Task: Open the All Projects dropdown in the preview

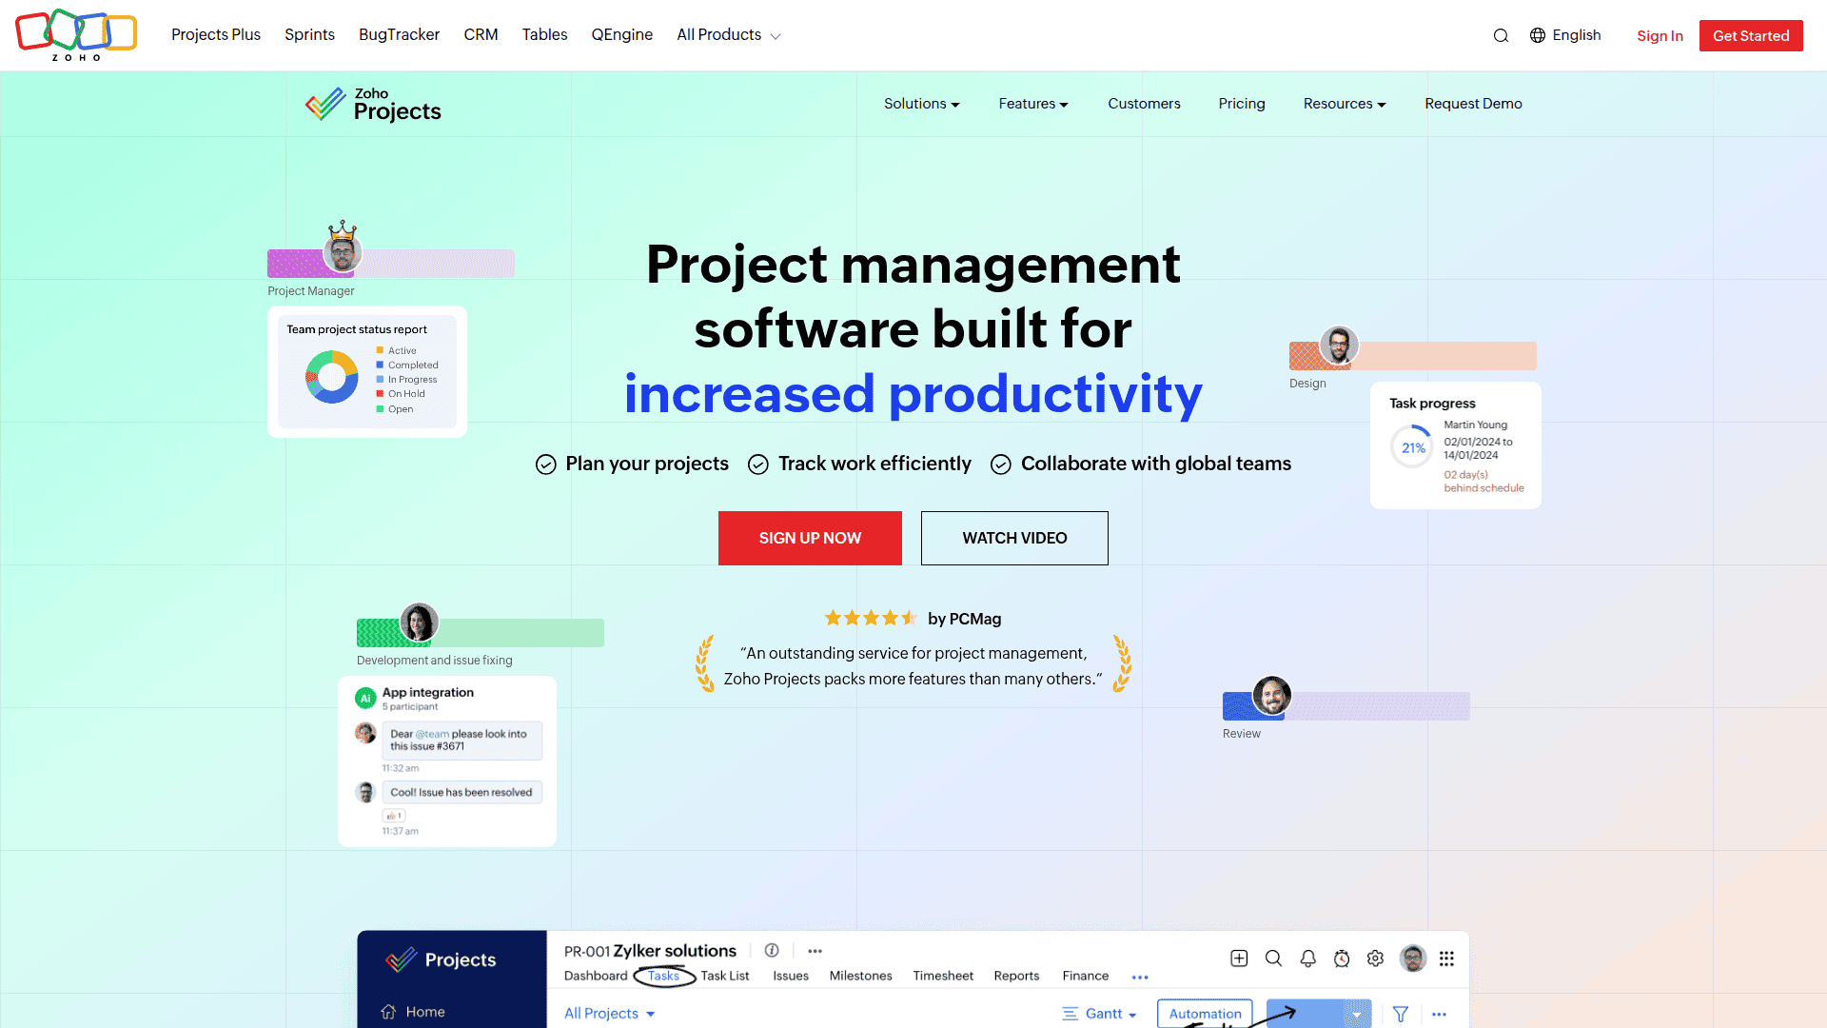Action: [x=609, y=1014]
